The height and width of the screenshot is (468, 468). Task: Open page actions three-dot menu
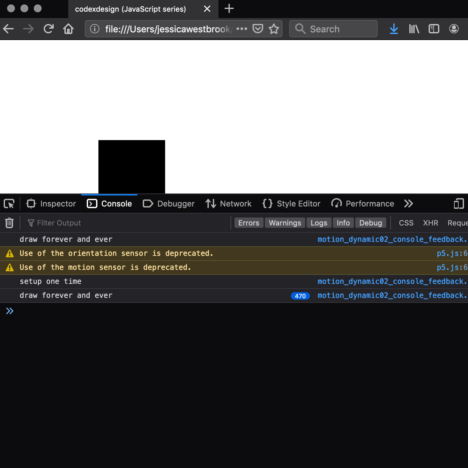pos(242,29)
